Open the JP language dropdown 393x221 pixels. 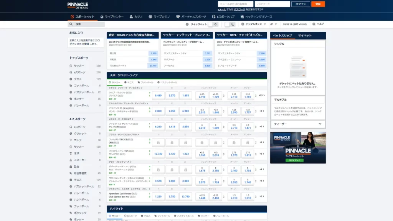tap(274, 24)
